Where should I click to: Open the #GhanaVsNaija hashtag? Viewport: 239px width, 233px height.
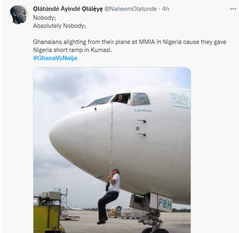click(x=55, y=58)
